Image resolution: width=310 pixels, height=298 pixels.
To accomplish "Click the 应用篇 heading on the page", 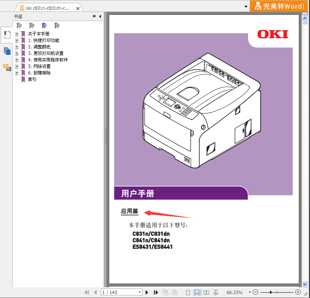I will tap(129, 211).
